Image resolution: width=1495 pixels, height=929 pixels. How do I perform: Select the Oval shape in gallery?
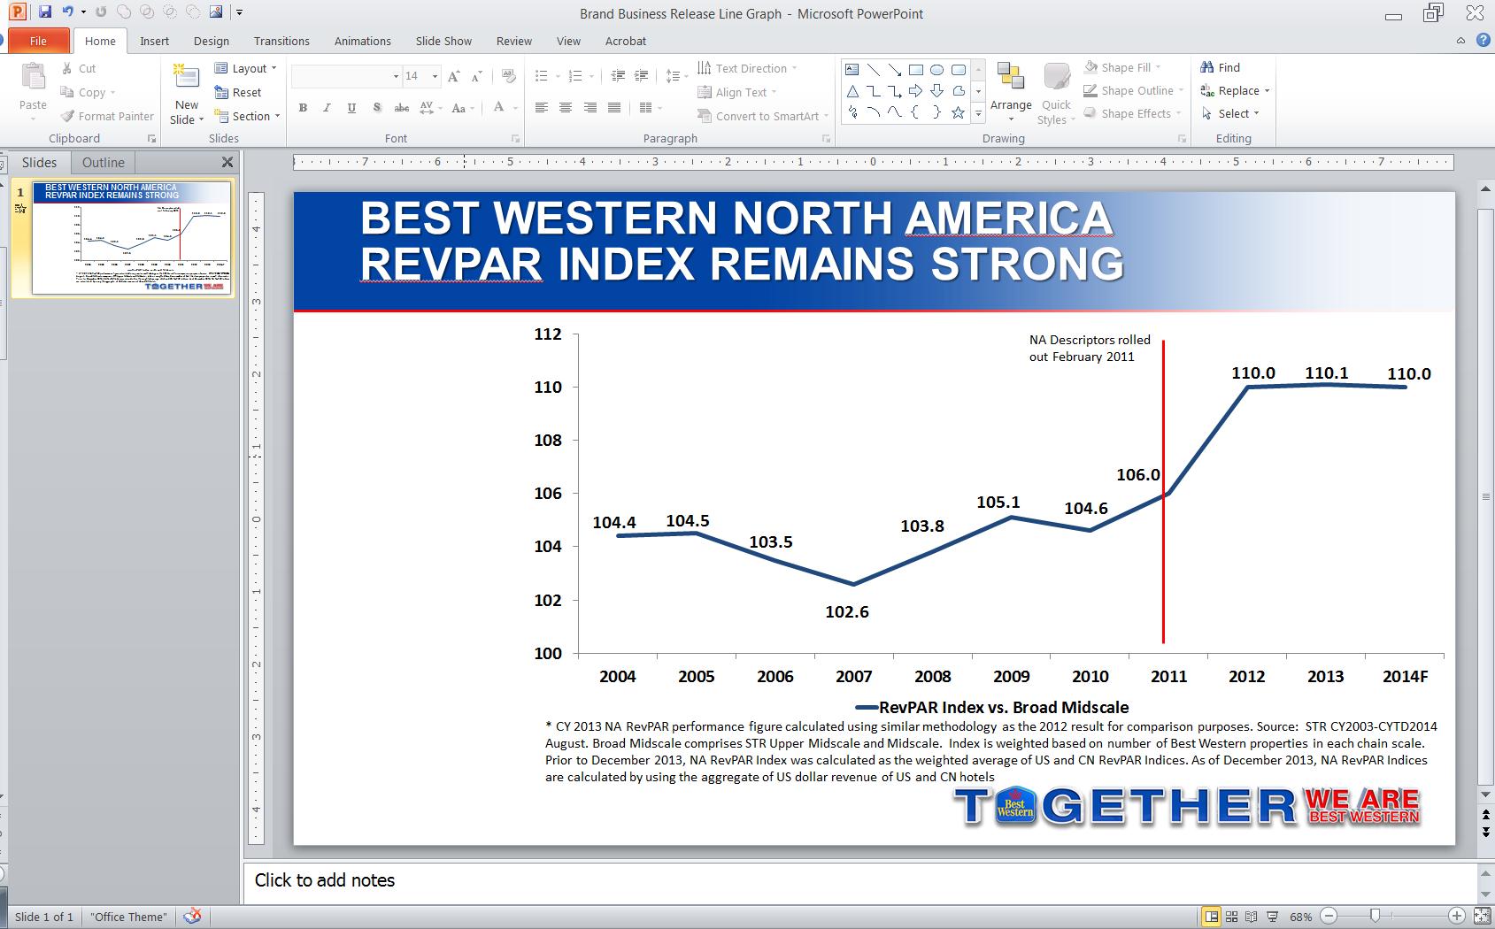tap(936, 69)
